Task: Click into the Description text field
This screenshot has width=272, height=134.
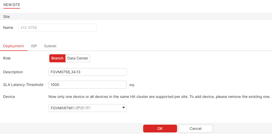Action: [87, 72]
